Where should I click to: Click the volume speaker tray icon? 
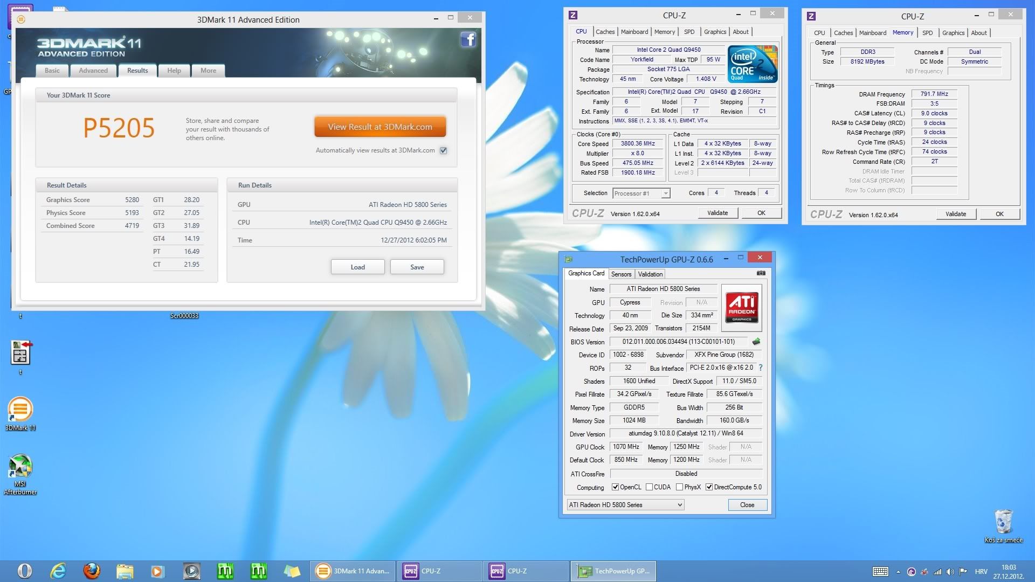pos(949,572)
